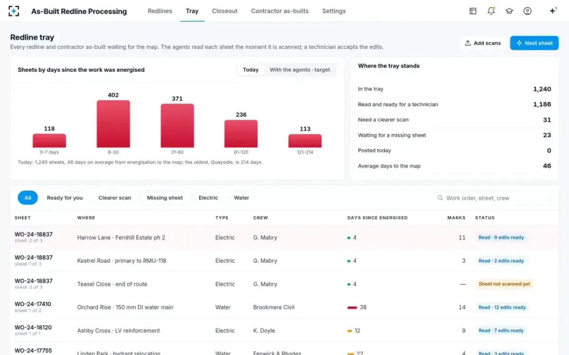Select the All filter chip

28,198
